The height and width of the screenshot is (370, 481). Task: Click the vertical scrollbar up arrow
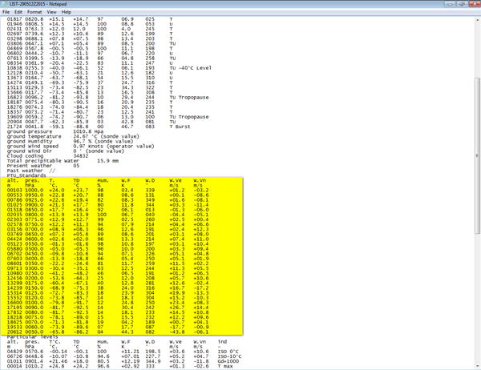(x=478, y=19)
